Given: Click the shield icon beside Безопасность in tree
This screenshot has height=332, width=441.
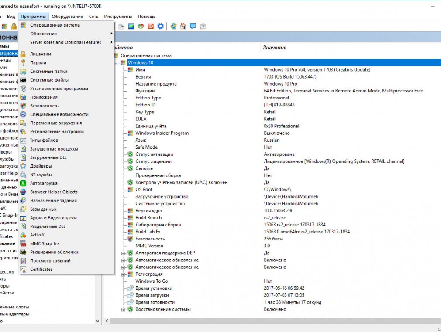Looking at the screenshot, I should pos(130,239).
